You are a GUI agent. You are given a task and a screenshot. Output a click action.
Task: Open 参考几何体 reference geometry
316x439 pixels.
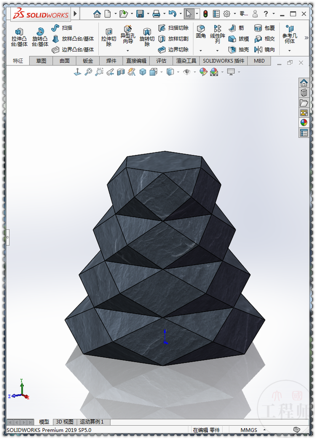[x=289, y=34]
